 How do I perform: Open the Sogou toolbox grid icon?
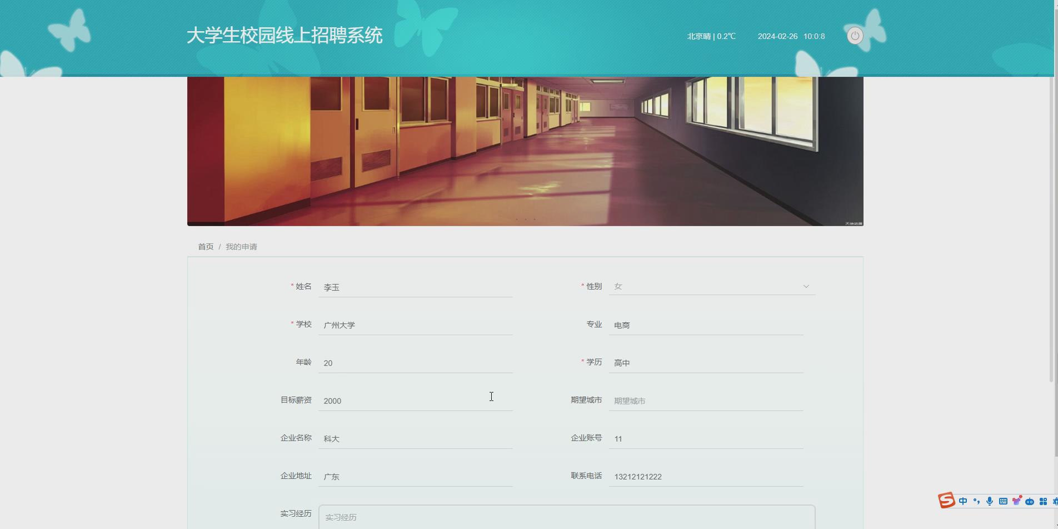click(1044, 501)
